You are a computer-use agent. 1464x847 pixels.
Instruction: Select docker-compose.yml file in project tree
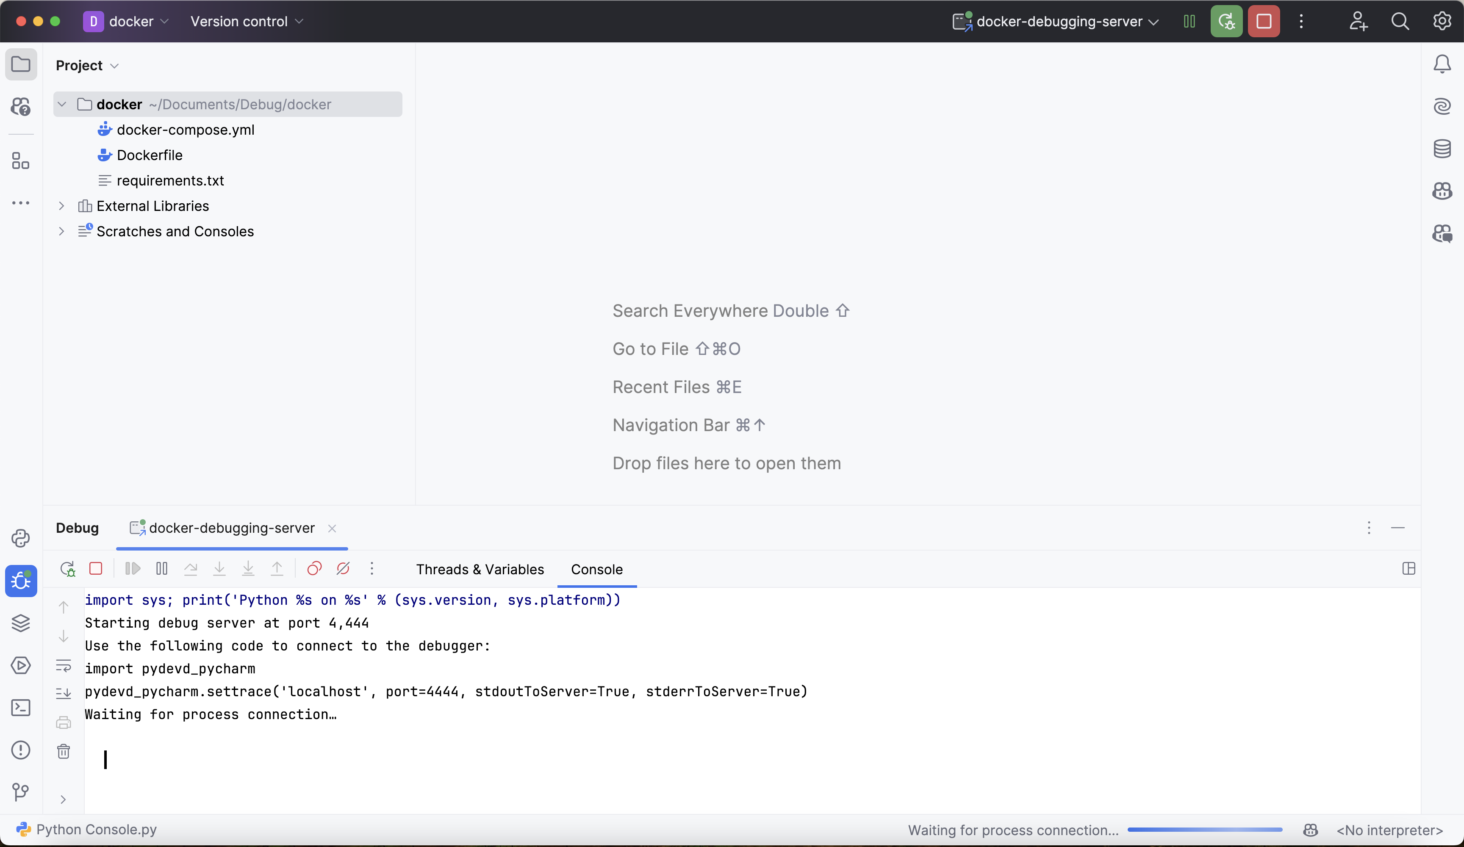tap(185, 130)
